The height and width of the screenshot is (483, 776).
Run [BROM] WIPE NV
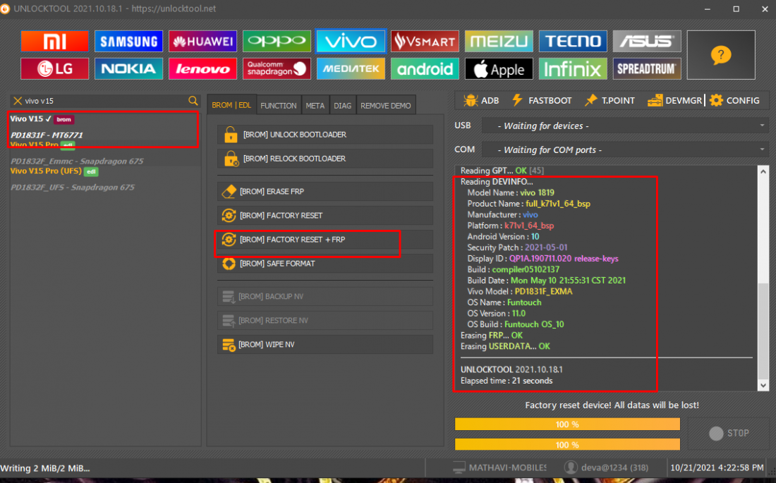[x=325, y=344]
